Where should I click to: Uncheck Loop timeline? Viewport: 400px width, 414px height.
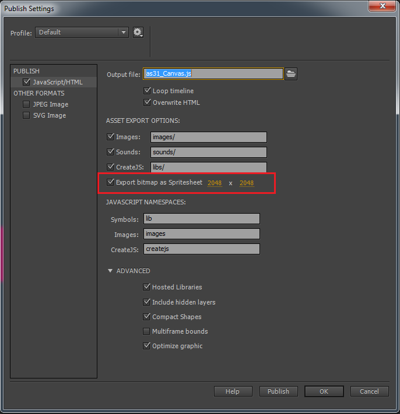click(147, 91)
